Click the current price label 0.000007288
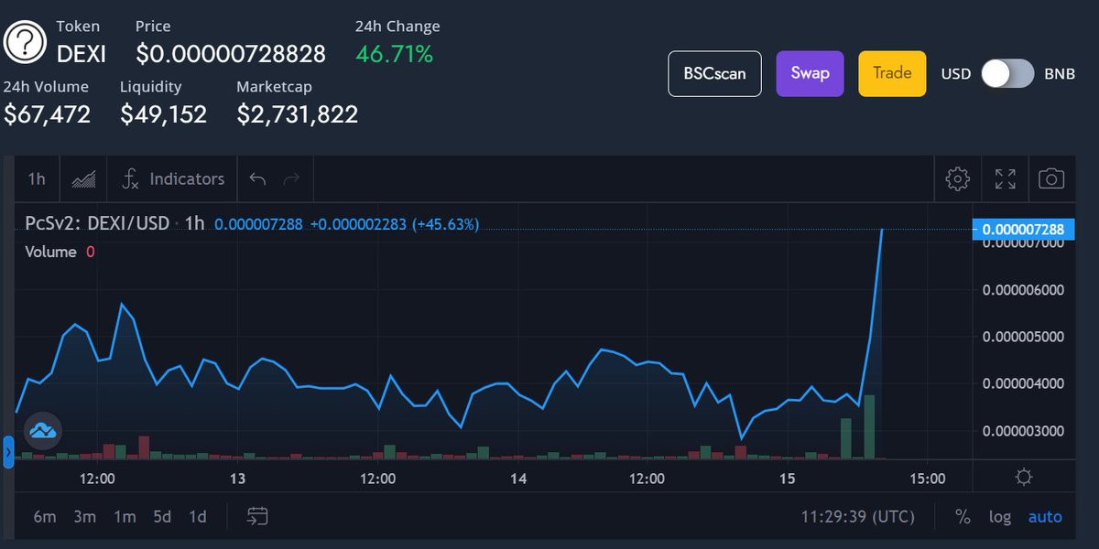Screen dimensions: 1099x549 pyautogui.click(x=1022, y=230)
